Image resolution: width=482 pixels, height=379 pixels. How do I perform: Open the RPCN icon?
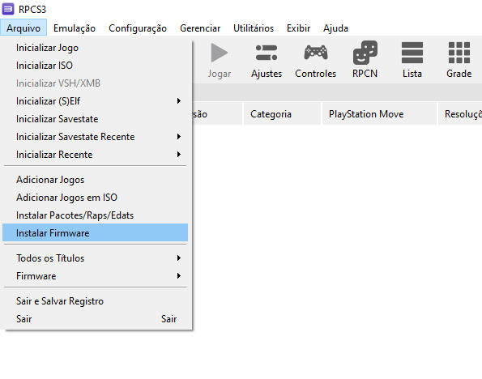click(x=365, y=53)
